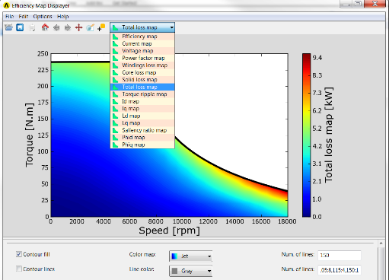Click the open file folder icon
The height and width of the screenshot is (280, 389).
(8, 27)
